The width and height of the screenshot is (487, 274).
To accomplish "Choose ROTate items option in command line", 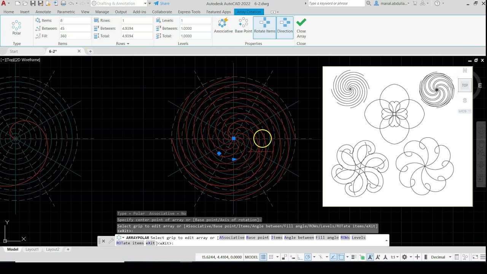I will pyautogui.click(x=130, y=243).
